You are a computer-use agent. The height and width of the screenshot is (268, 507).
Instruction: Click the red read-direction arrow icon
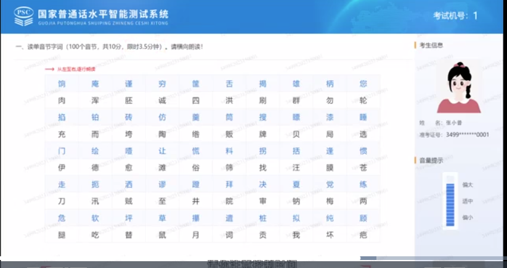click(x=49, y=70)
